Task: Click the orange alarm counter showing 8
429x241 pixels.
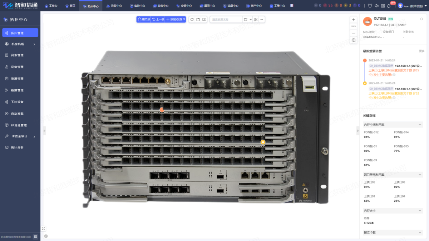Action: (338, 6)
